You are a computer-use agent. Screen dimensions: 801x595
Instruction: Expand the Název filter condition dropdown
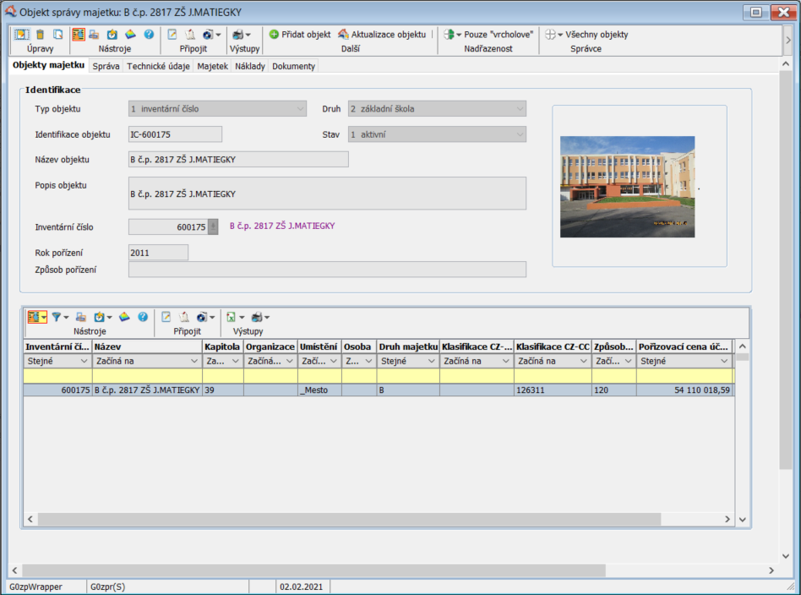(193, 361)
